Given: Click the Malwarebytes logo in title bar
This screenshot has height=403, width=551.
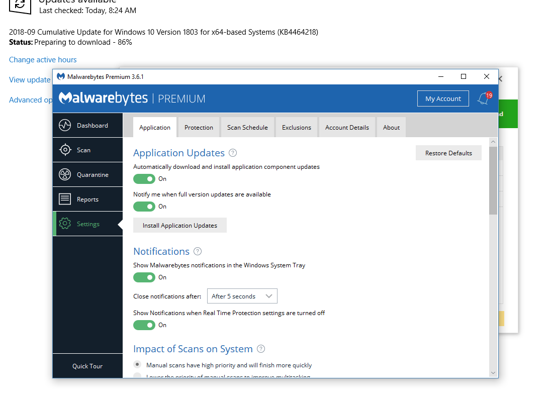Looking at the screenshot, I should tap(61, 76).
